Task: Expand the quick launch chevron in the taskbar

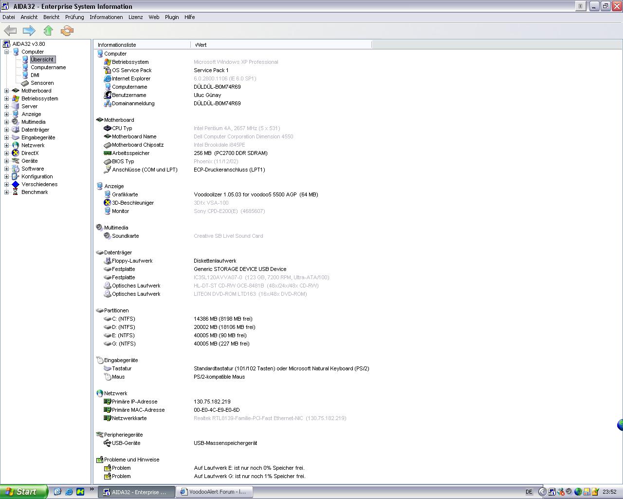Action: coord(92,490)
